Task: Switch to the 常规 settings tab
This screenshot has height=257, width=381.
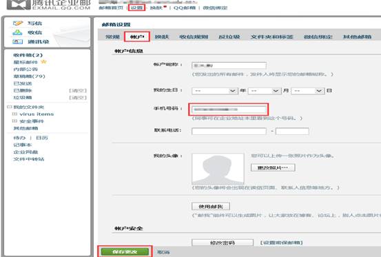Action: coord(112,37)
